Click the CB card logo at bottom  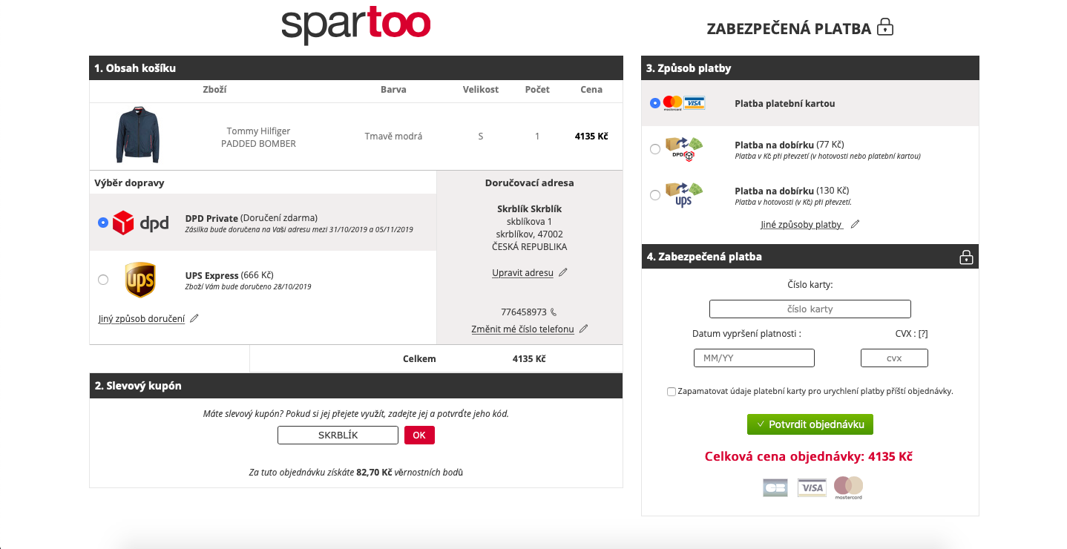(775, 487)
